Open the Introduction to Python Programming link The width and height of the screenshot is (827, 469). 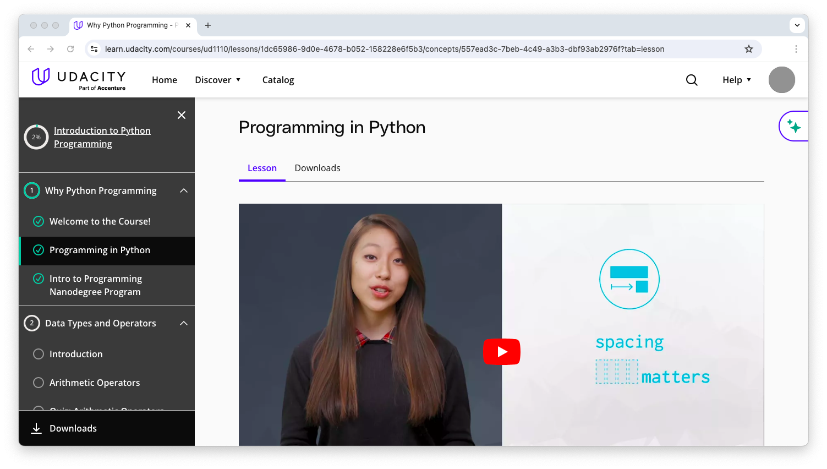pyautogui.click(x=102, y=137)
